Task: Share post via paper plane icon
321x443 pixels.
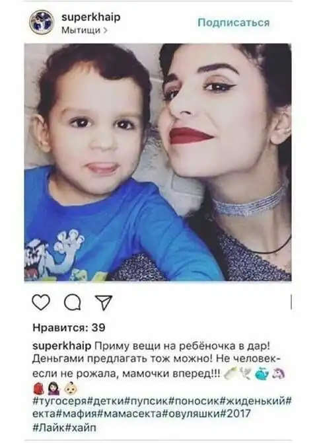Action: pyautogui.click(x=104, y=302)
